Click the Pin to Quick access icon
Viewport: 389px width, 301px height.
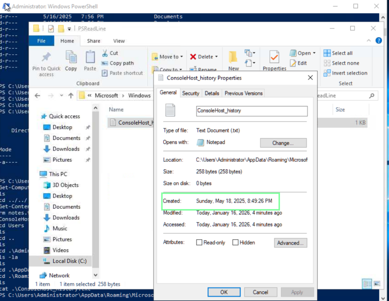[x=46, y=57]
